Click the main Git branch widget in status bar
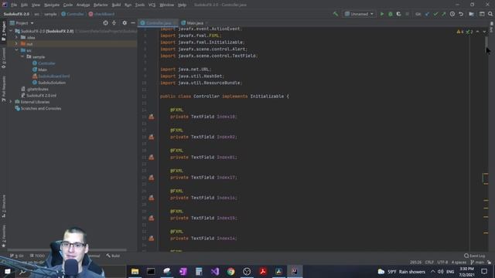The image size is (495, 278). coord(477,263)
